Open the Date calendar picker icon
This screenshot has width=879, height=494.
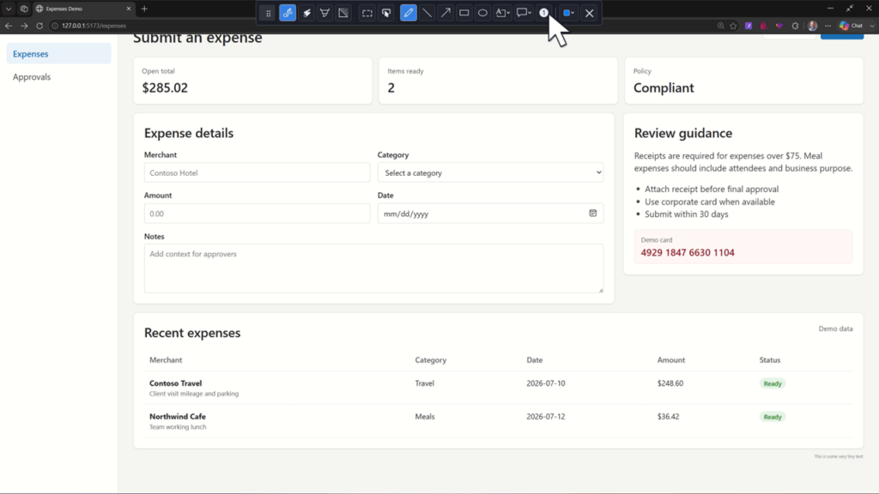click(592, 213)
